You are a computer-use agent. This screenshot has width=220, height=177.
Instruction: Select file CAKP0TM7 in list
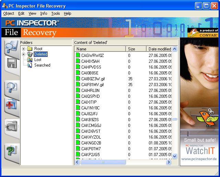pos(91,149)
